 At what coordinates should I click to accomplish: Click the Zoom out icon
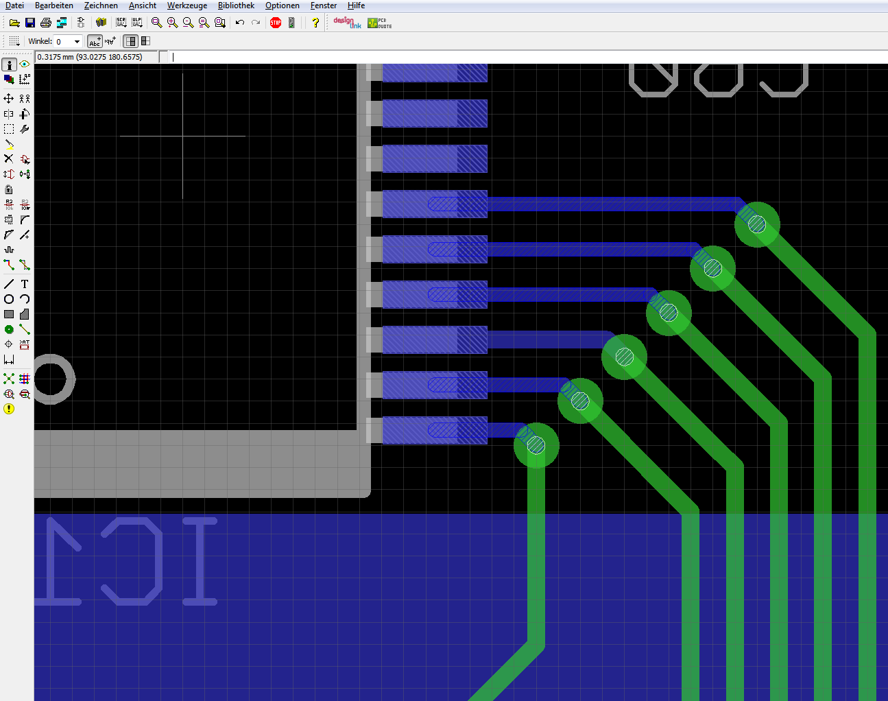pos(189,23)
